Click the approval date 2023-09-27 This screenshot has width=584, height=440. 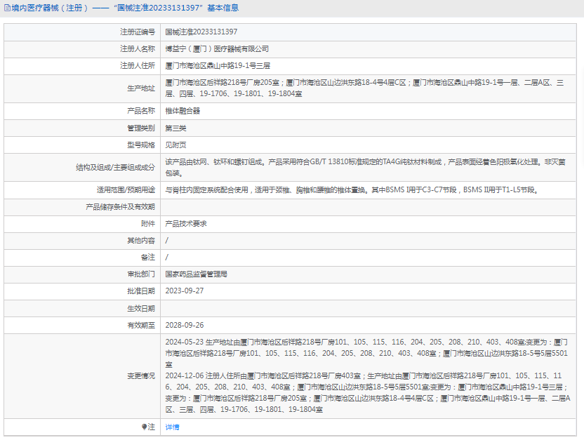(x=185, y=291)
